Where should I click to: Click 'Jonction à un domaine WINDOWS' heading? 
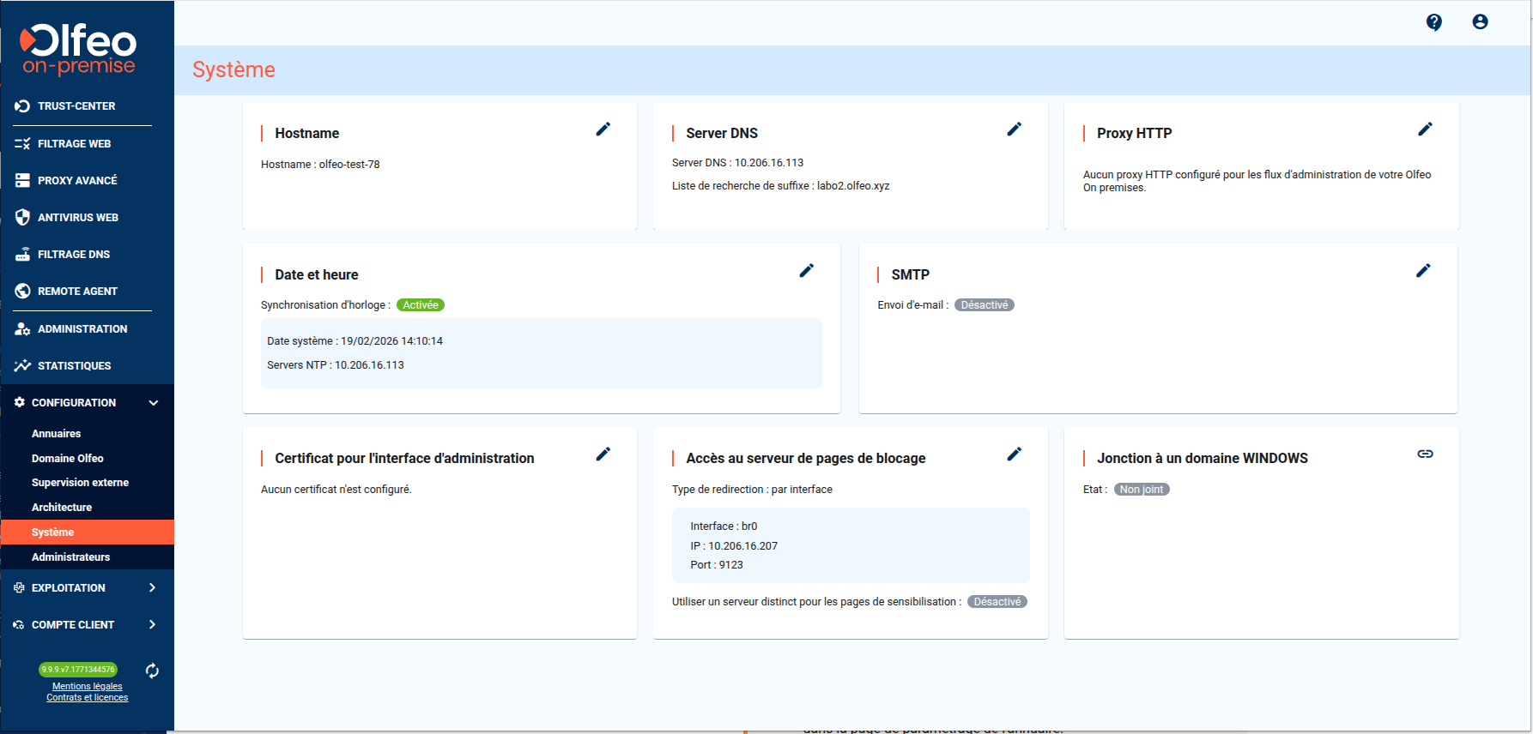[1203, 459]
